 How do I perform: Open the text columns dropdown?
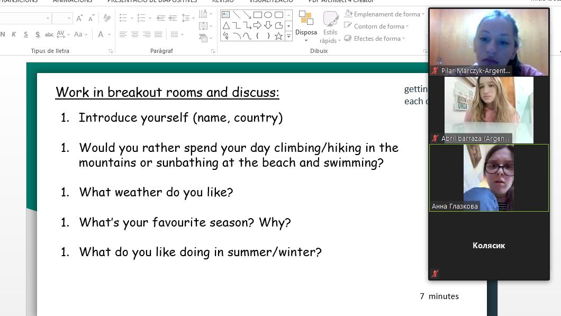(177, 34)
